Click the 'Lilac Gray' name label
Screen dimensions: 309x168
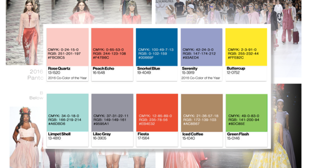click(x=102, y=134)
